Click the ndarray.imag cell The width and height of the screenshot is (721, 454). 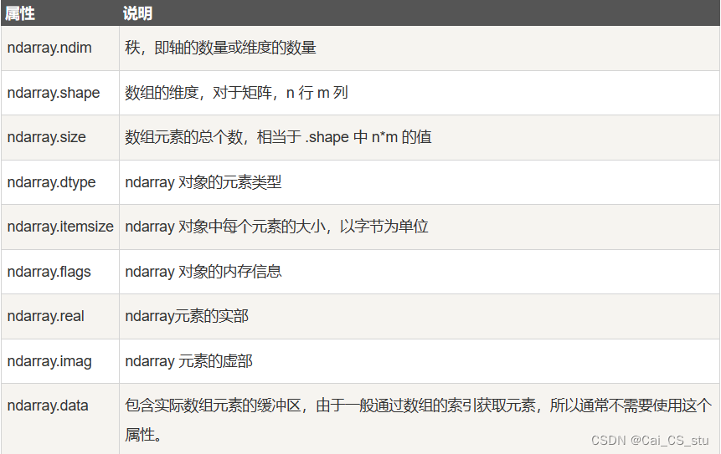click(x=60, y=361)
